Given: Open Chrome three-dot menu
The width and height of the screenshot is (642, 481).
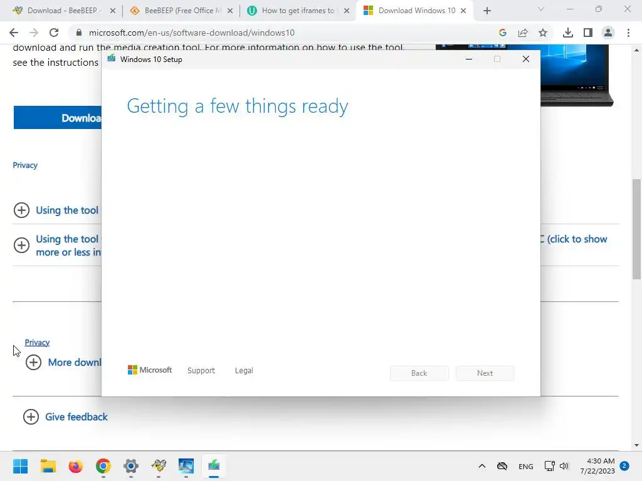Looking at the screenshot, I should [628, 33].
